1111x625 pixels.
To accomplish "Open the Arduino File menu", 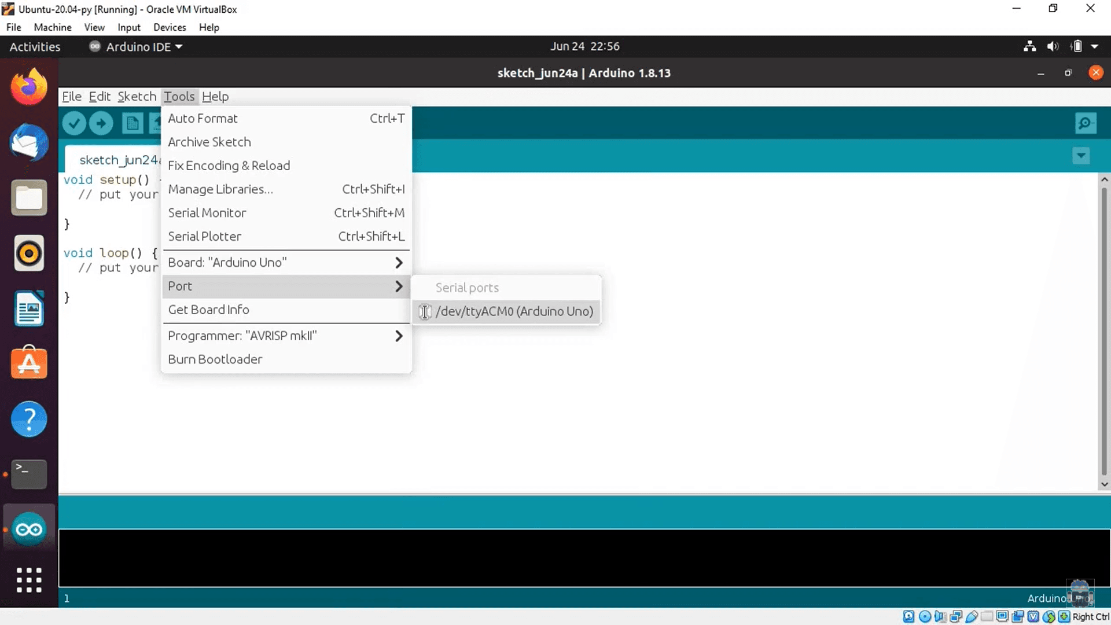I will (72, 97).
